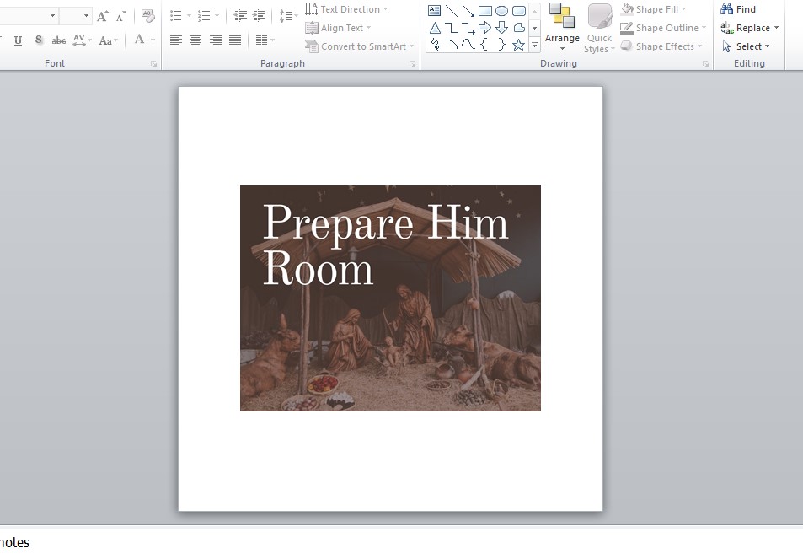803x559 pixels.
Task: Apply the font color
Action: [139, 40]
